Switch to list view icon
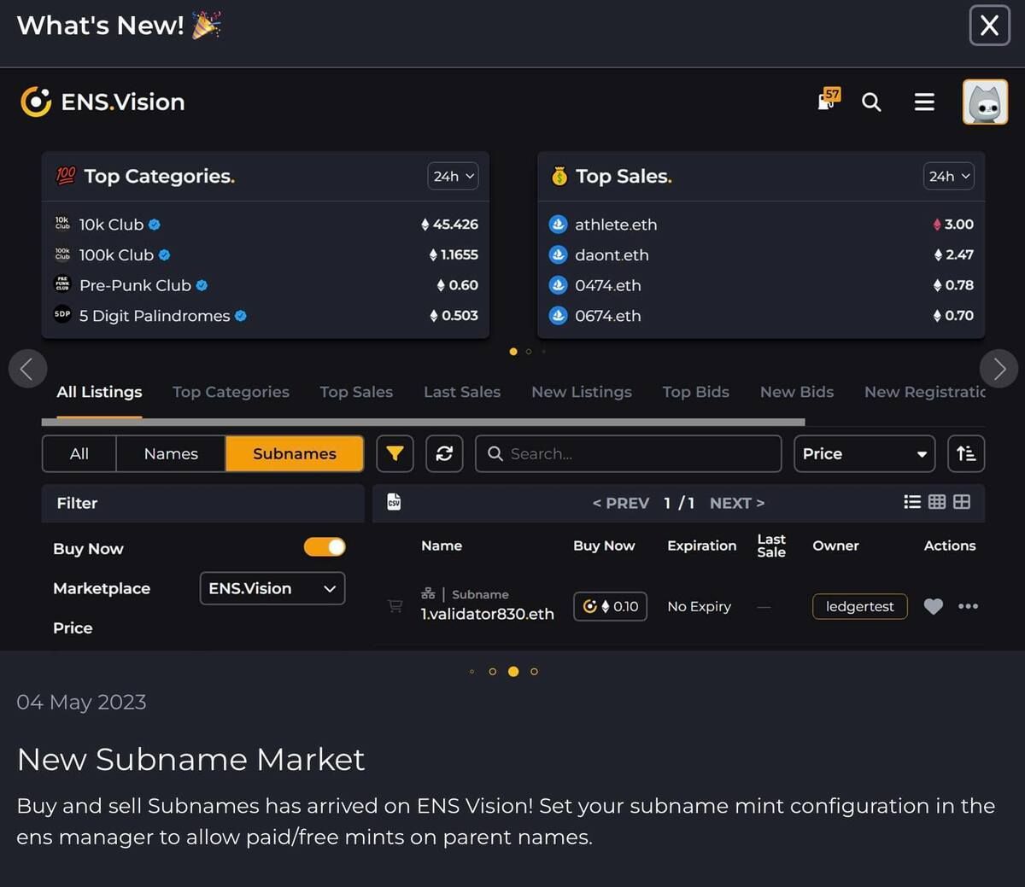The width and height of the screenshot is (1025, 887). (912, 502)
